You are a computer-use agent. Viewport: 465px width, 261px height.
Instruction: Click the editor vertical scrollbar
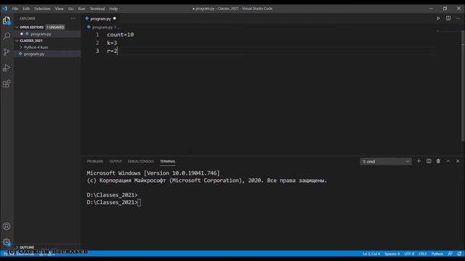tap(463, 86)
